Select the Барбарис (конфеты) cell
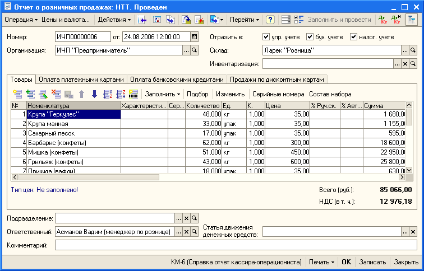Image resolution: width=424 pixels, height=271 pixels. pos(73,143)
